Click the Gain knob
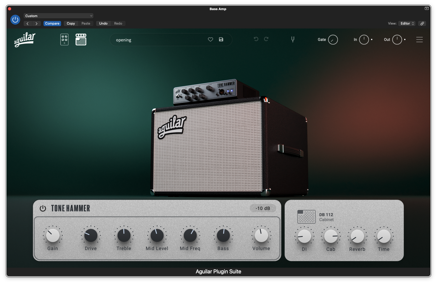Screen dimensions: 437x284 coord(53,236)
